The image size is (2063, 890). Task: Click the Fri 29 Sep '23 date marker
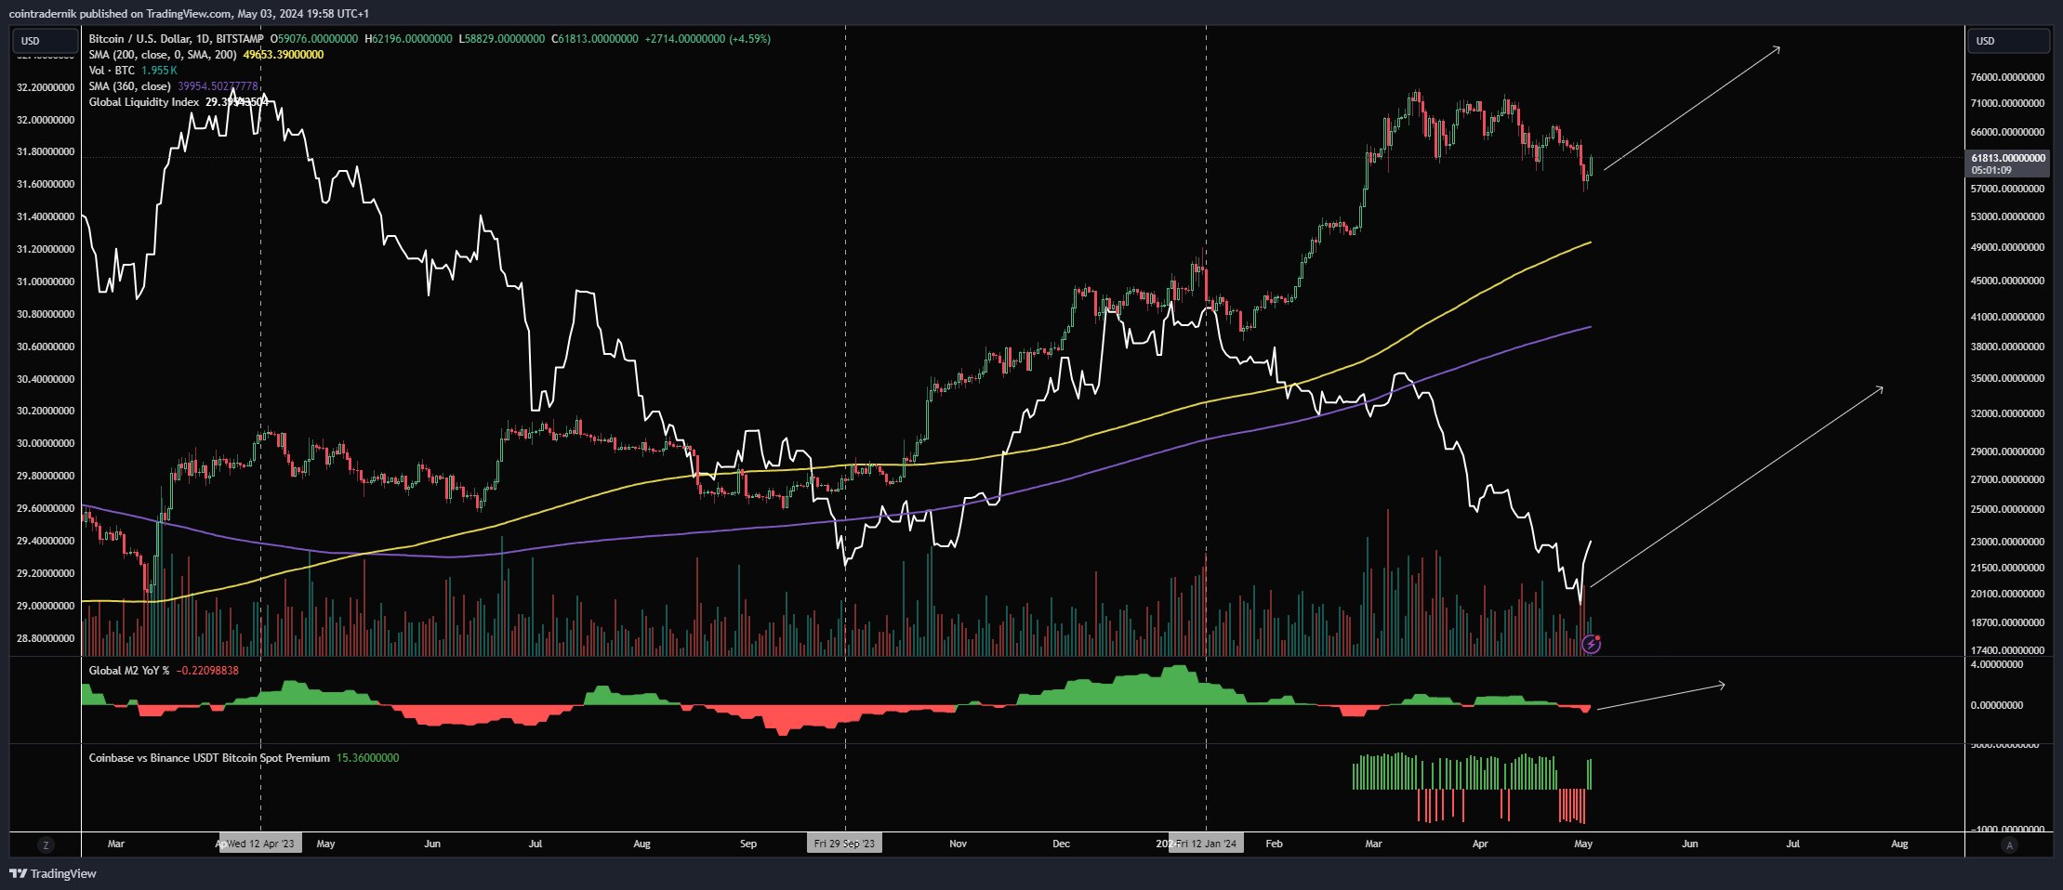[844, 844]
